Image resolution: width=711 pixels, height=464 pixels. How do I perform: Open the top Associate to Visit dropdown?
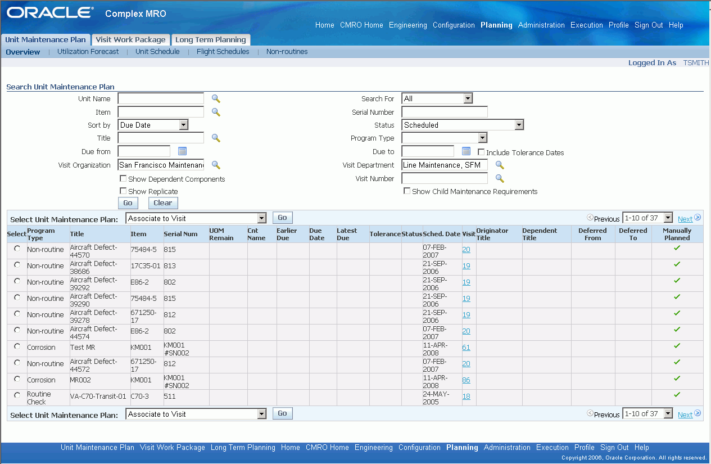point(196,218)
